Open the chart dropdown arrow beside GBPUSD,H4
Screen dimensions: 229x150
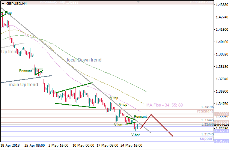[3, 3]
